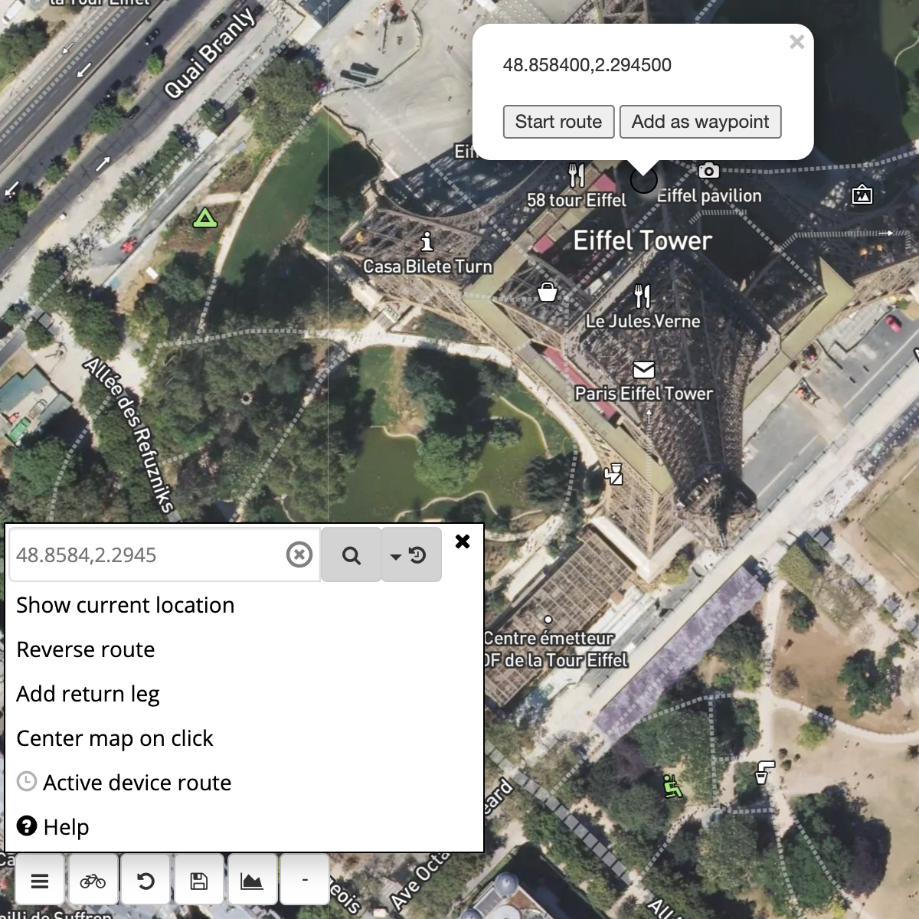Screen dimensions: 919x919
Task: Dismiss the coordinates popup
Action: tap(796, 42)
